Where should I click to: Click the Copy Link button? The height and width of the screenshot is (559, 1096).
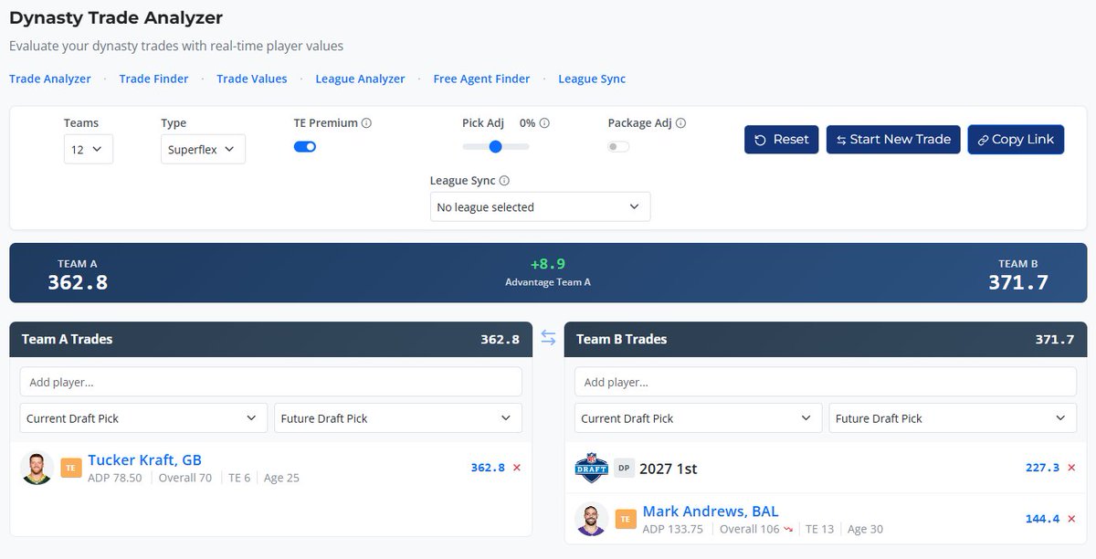pyautogui.click(x=1016, y=140)
